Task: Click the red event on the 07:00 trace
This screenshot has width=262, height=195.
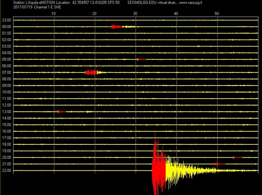Action: tap(91, 72)
